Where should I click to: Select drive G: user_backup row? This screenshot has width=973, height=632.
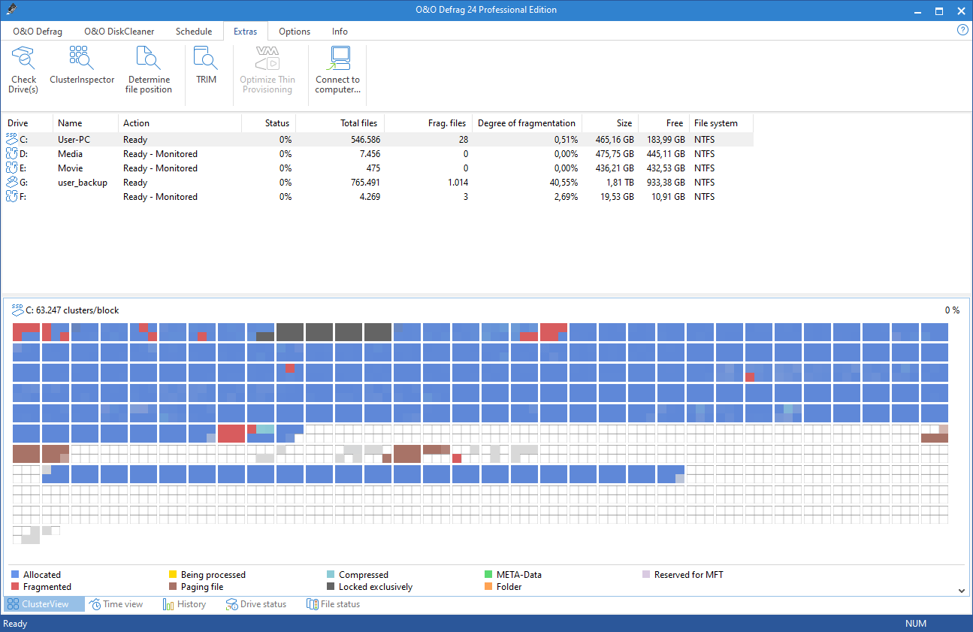tap(83, 183)
